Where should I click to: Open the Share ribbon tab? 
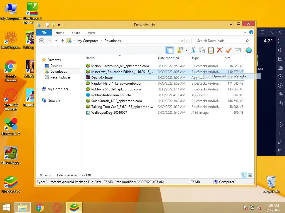click(x=76, y=33)
